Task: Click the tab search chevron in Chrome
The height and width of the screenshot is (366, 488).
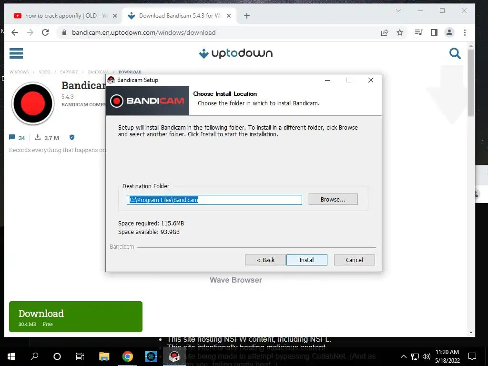Action: tap(398, 10)
